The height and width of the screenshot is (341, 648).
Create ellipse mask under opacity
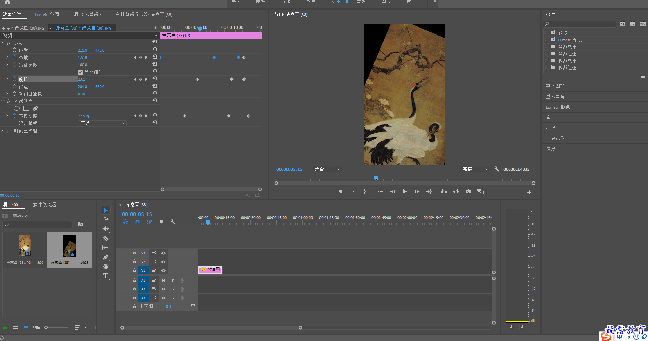[17, 108]
